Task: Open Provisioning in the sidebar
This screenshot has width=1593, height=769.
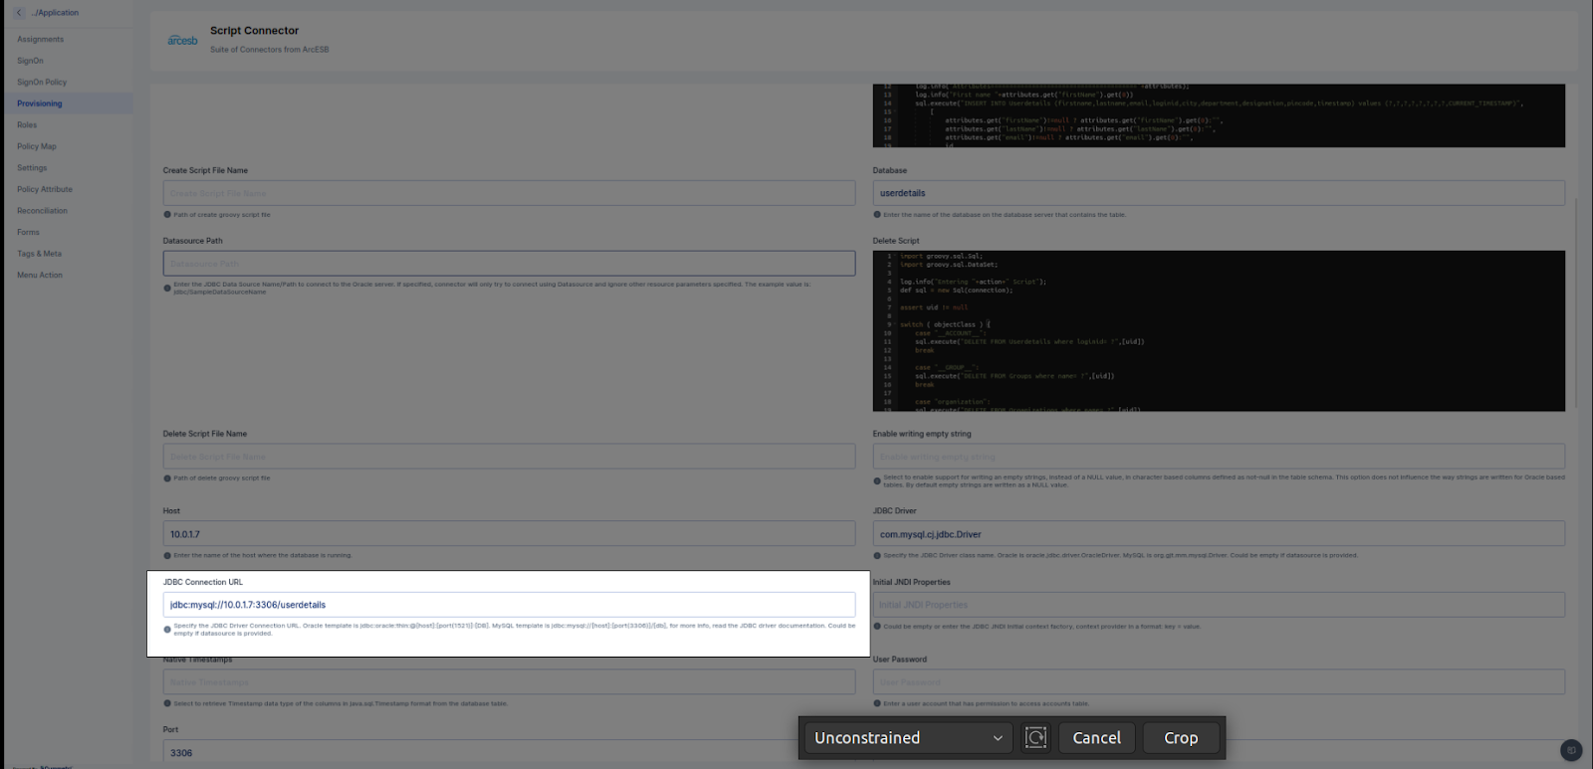Action: [40, 103]
